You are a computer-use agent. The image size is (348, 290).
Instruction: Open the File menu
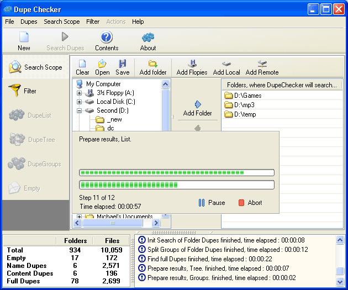point(9,22)
